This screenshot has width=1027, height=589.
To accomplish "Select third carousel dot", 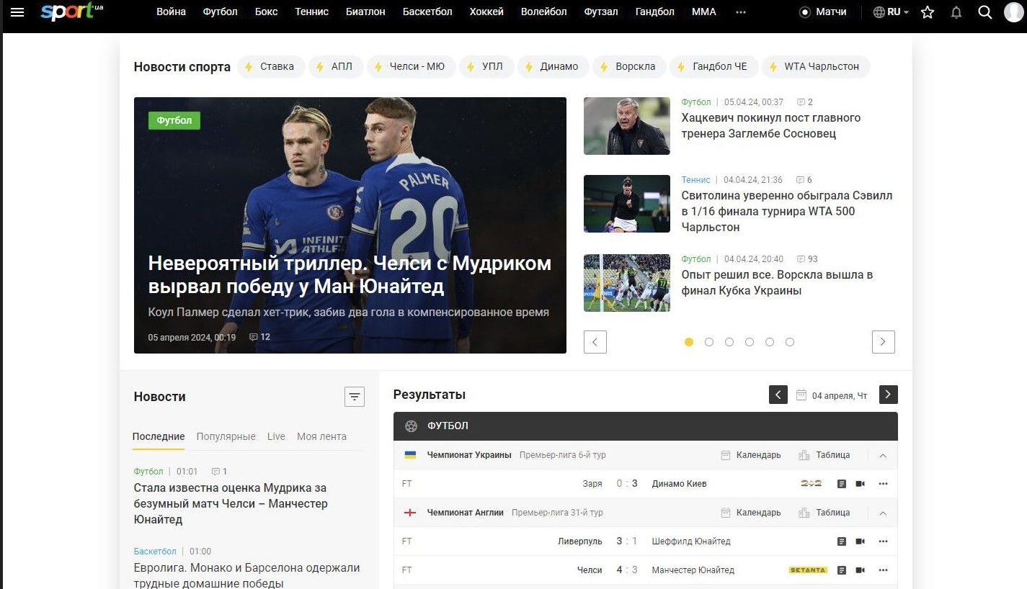I will (x=729, y=342).
